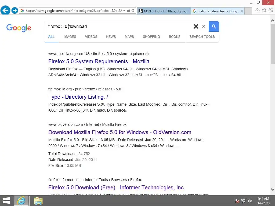
Task: Open the Windows Start button
Action: coord(6,201)
